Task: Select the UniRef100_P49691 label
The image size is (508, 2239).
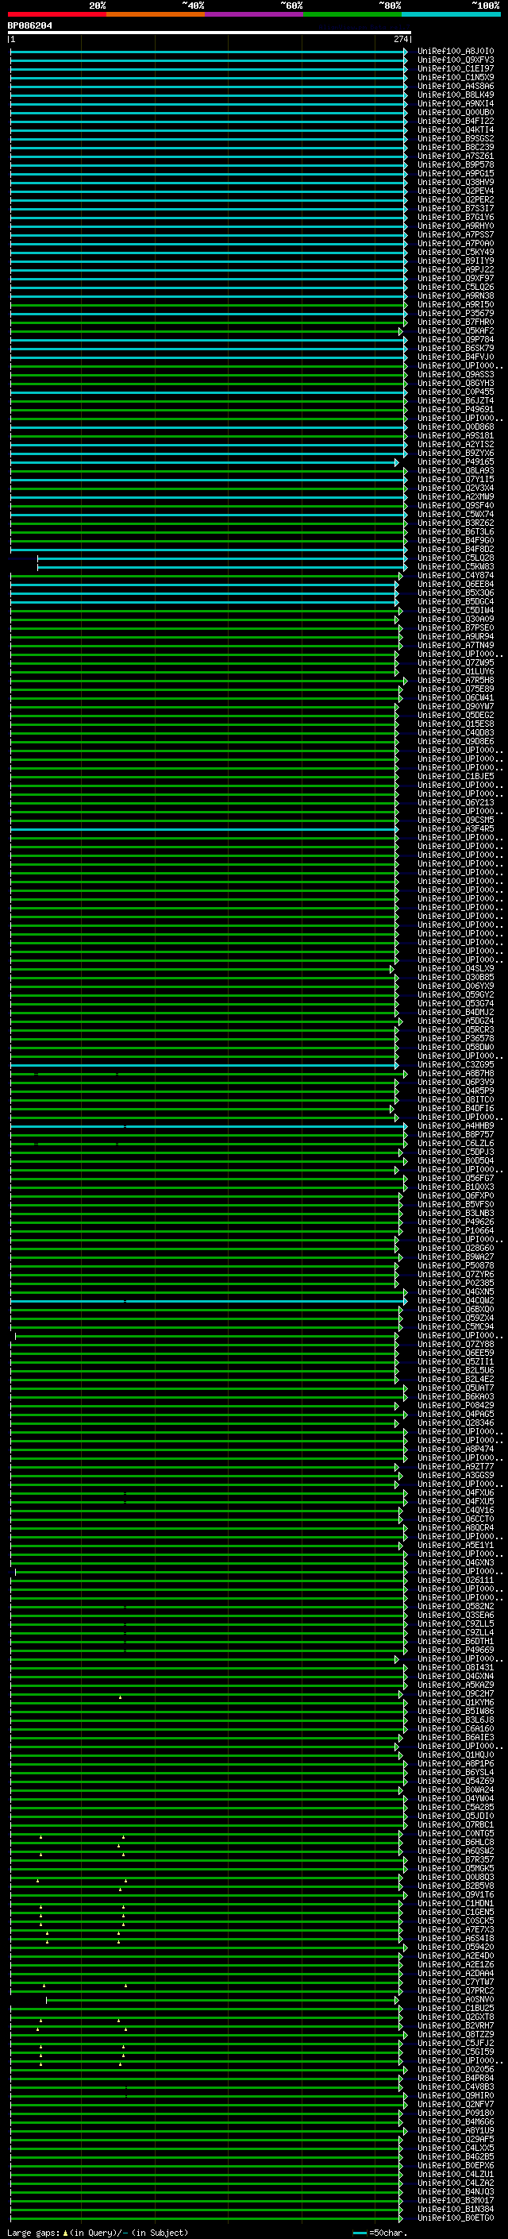Action: point(456,409)
